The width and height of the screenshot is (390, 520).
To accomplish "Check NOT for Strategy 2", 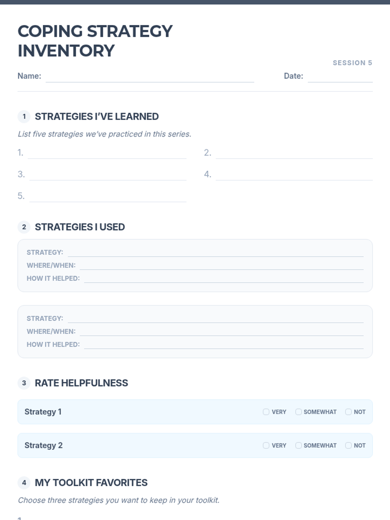I will pos(348,446).
